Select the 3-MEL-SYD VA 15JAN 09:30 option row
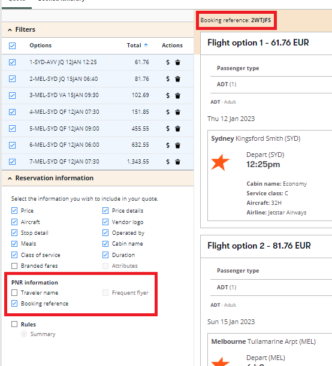This screenshot has width=332, height=366. (98, 95)
